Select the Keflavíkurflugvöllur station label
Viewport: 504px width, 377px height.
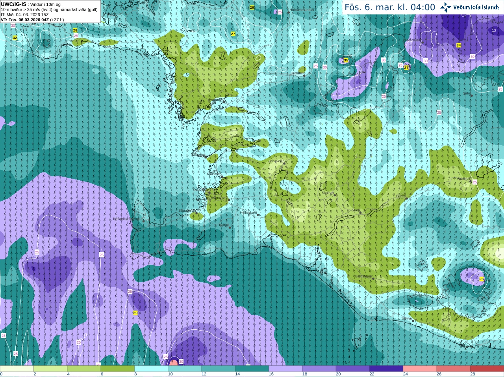click(x=128, y=219)
